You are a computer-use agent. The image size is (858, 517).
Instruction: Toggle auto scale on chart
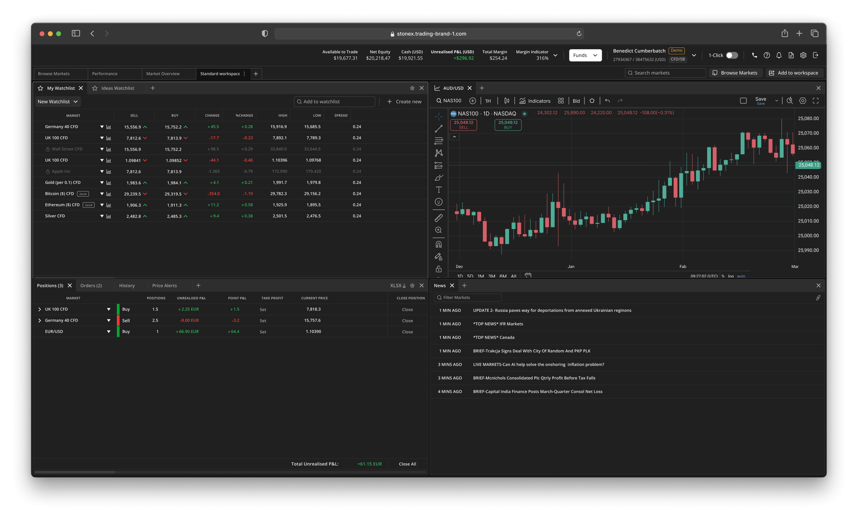741,276
